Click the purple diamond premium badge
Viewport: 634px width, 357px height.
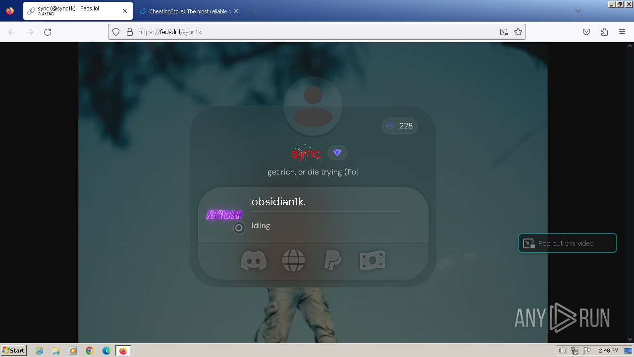click(337, 153)
